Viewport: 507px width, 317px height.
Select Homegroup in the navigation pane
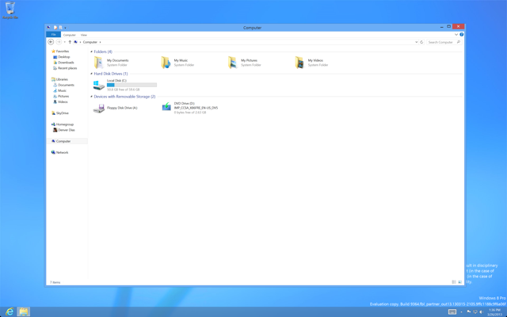point(63,124)
